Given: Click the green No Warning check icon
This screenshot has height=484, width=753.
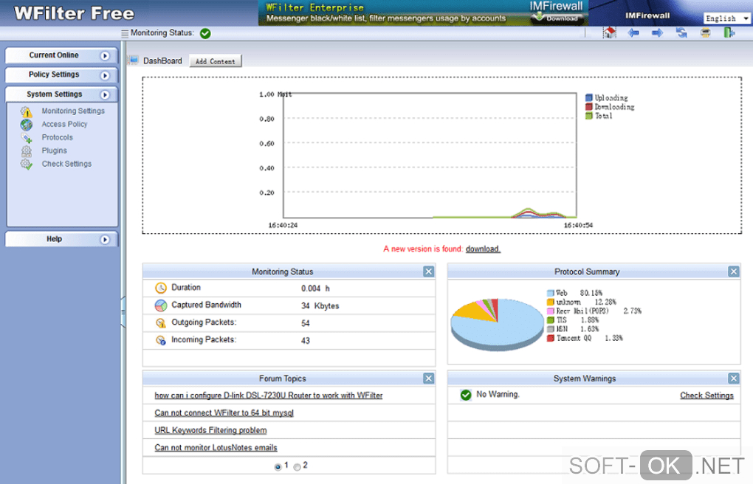Looking at the screenshot, I should (x=466, y=395).
